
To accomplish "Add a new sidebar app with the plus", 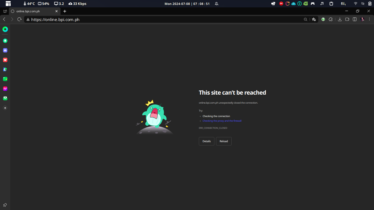I will pyautogui.click(x=5, y=108).
